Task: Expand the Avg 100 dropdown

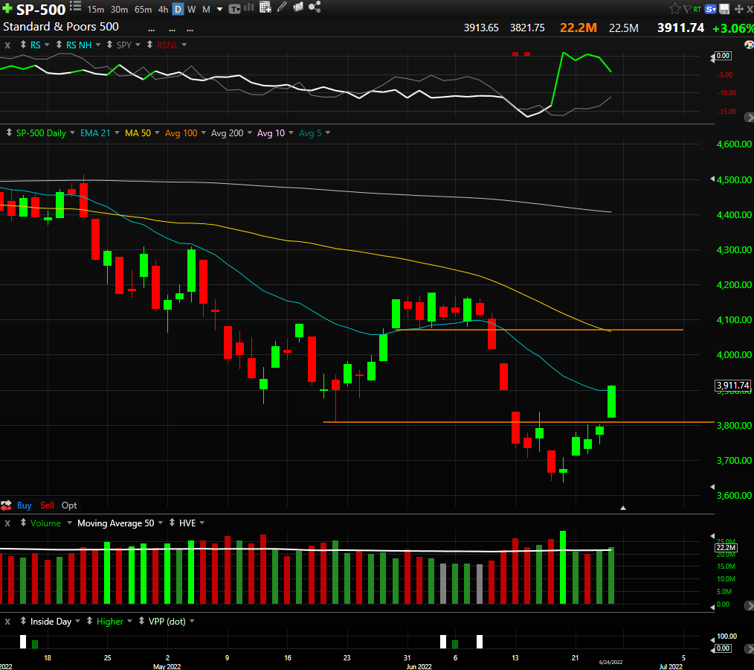Action: [x=204, y=133]
